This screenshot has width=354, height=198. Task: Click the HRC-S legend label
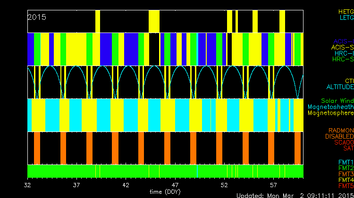click(343, 59)
